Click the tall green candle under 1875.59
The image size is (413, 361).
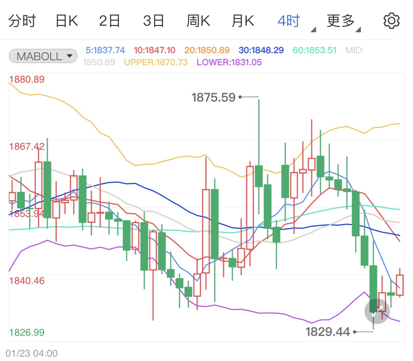[x=259, y=176]
